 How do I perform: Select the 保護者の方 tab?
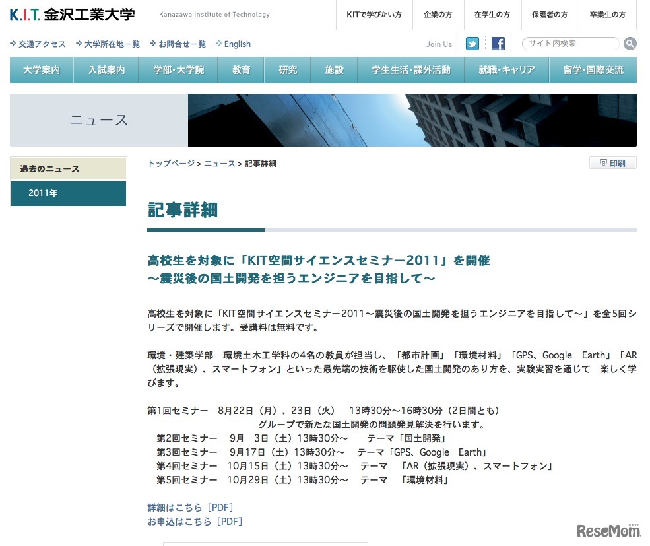550,15
